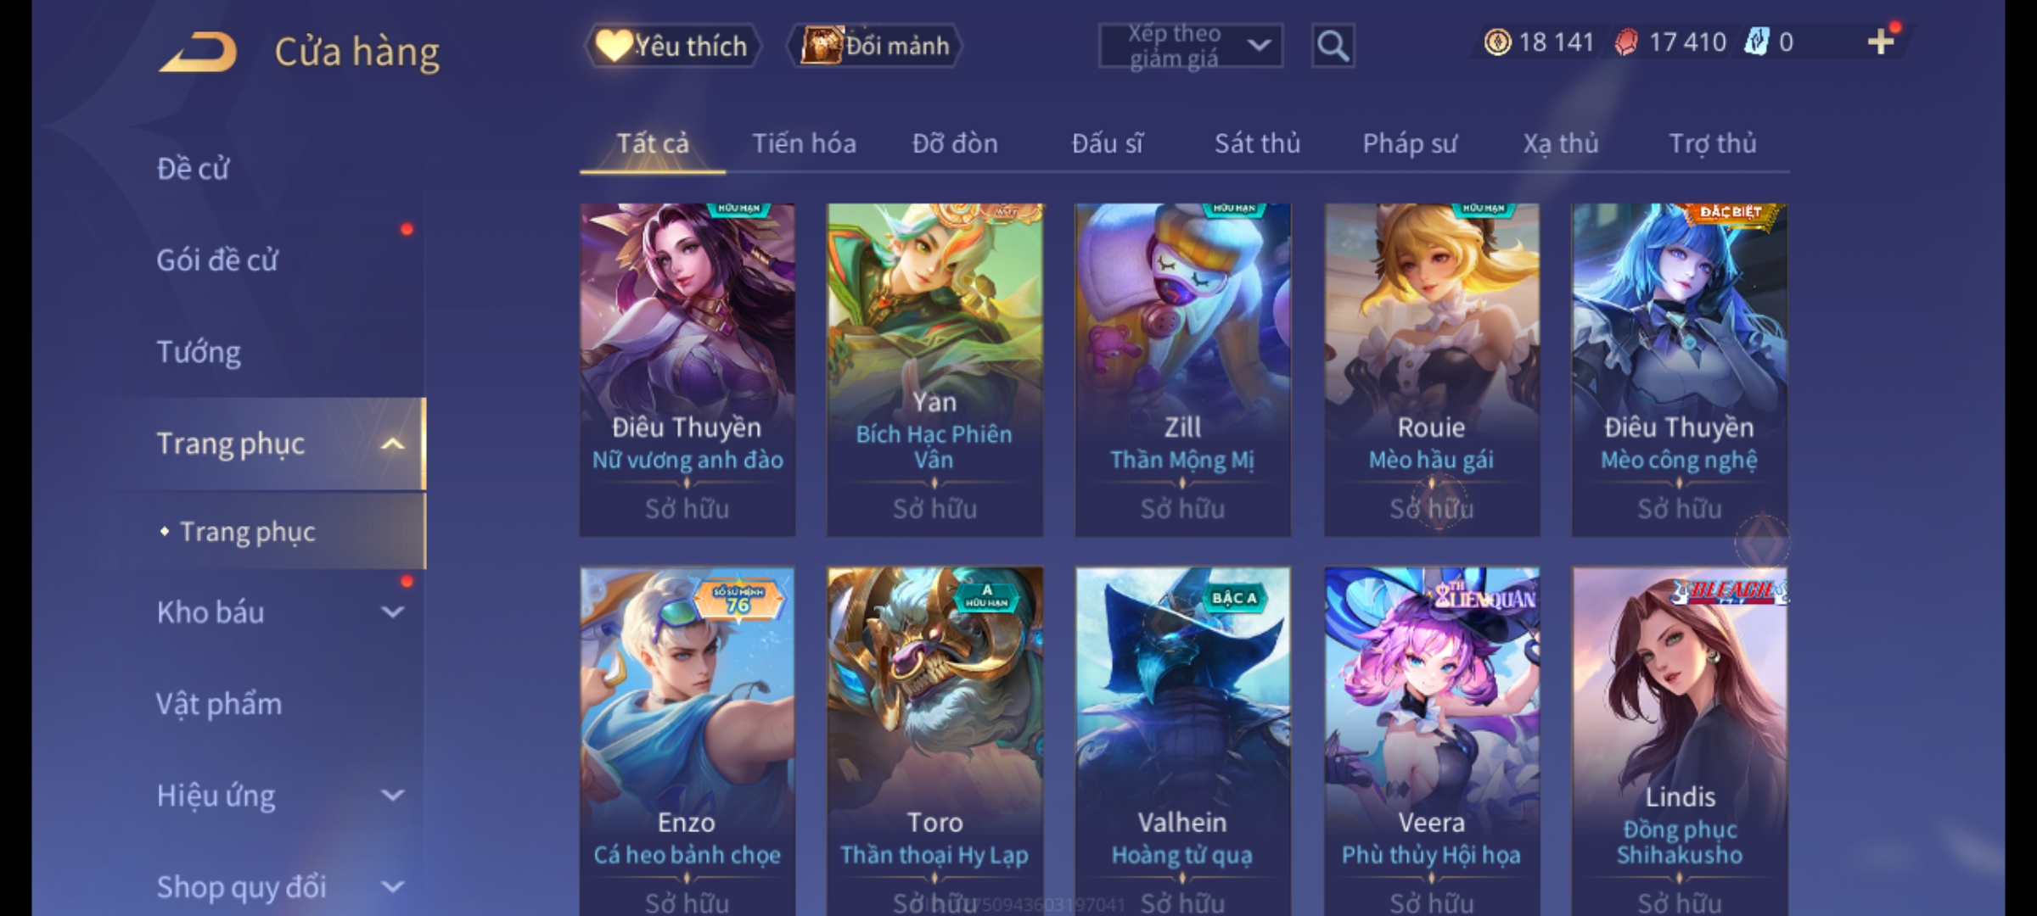Collapse the Trang phục section chevron

pyautogui.click(x=392, y=444)
